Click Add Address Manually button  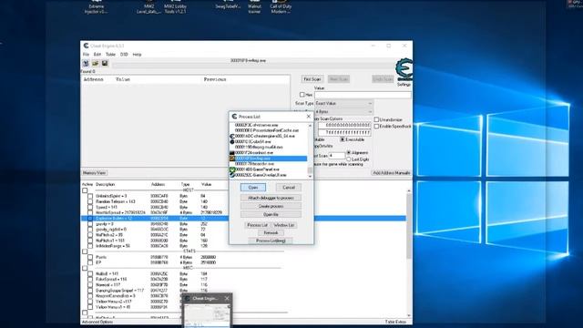[392, 173]
